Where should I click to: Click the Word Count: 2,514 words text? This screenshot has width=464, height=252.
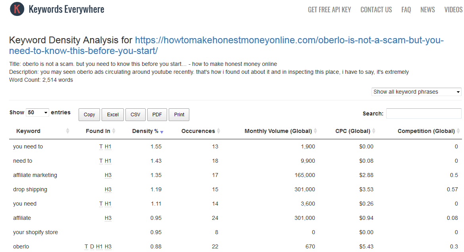(41, 80)
